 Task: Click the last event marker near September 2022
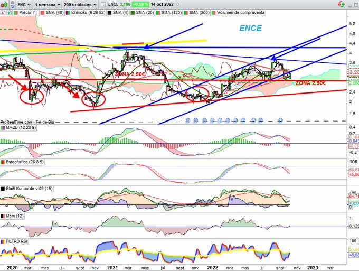pos(280,120)
